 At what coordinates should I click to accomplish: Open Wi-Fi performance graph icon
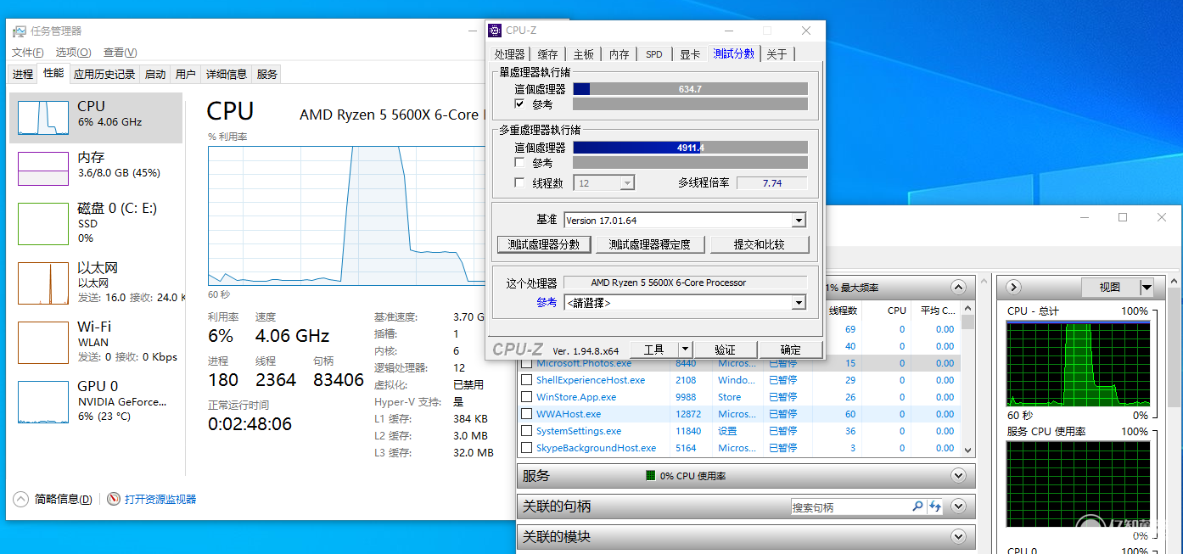point(43,342)
